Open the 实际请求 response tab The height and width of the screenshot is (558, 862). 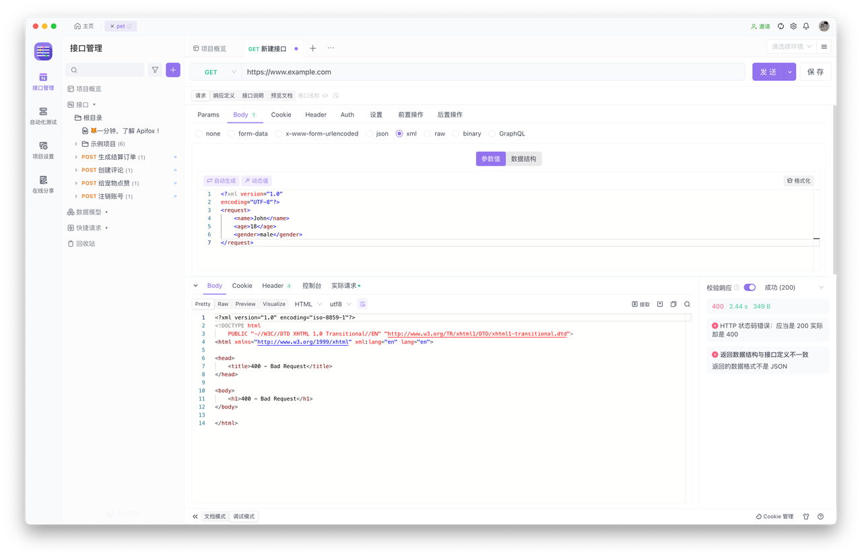coord(345,286)
